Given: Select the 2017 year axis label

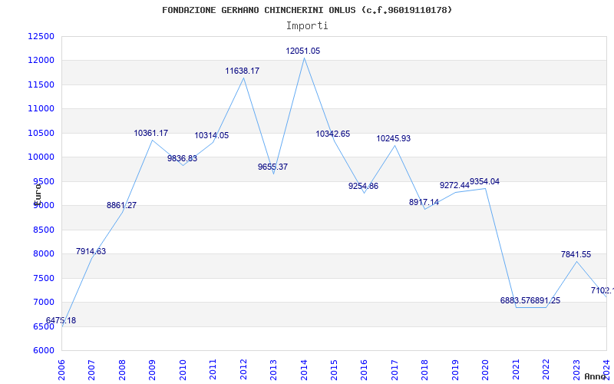Looking at the screenshot, I should click(x=395, y=369).
